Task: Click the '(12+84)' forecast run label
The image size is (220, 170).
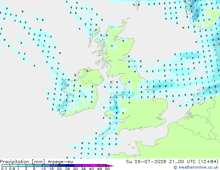Action: [209, 162]
